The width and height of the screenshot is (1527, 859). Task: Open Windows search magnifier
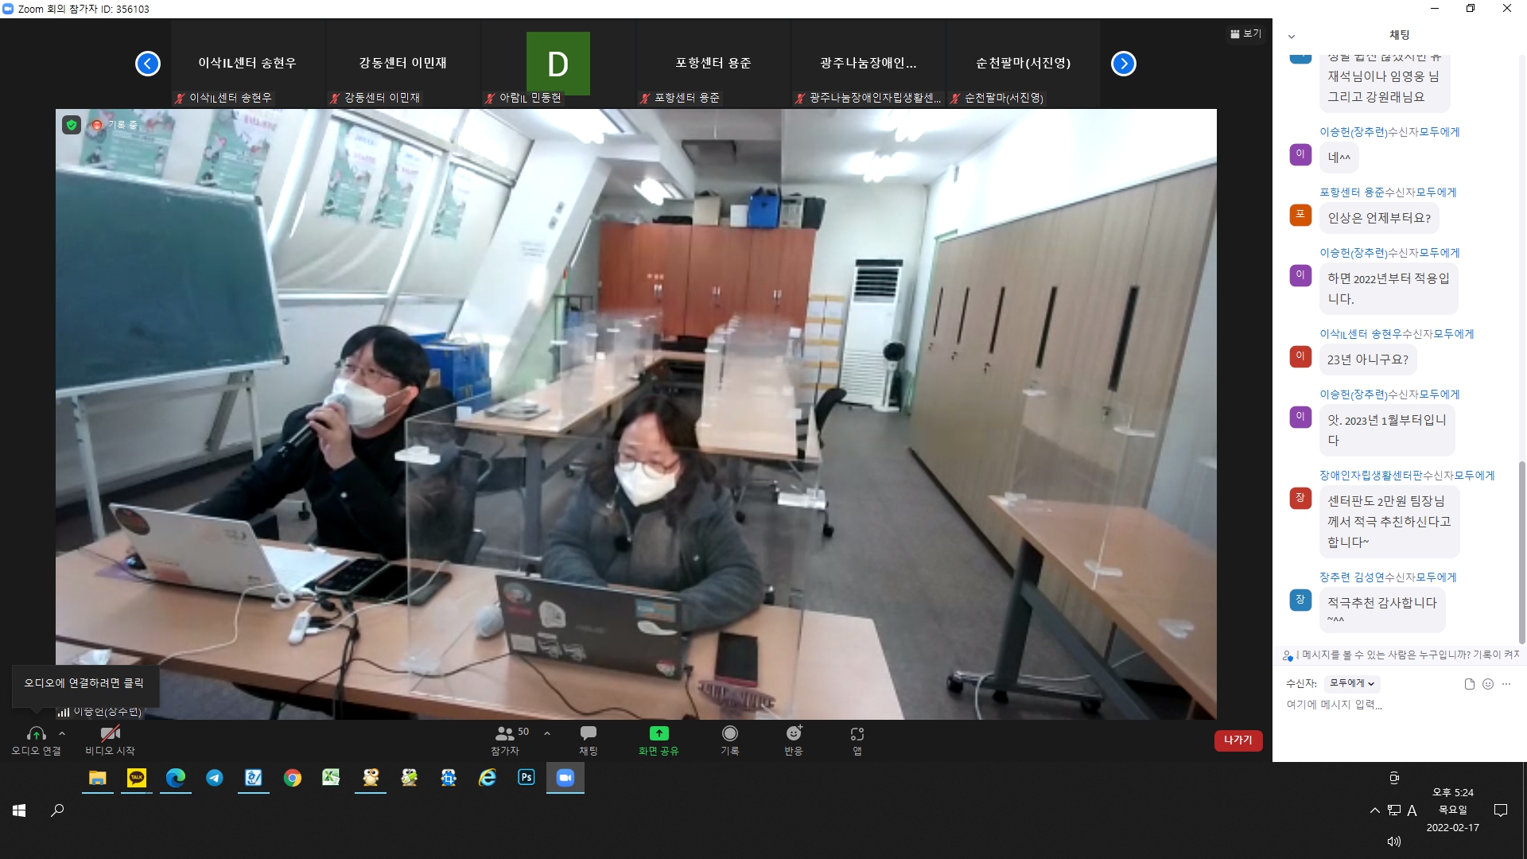coord(57,810)
